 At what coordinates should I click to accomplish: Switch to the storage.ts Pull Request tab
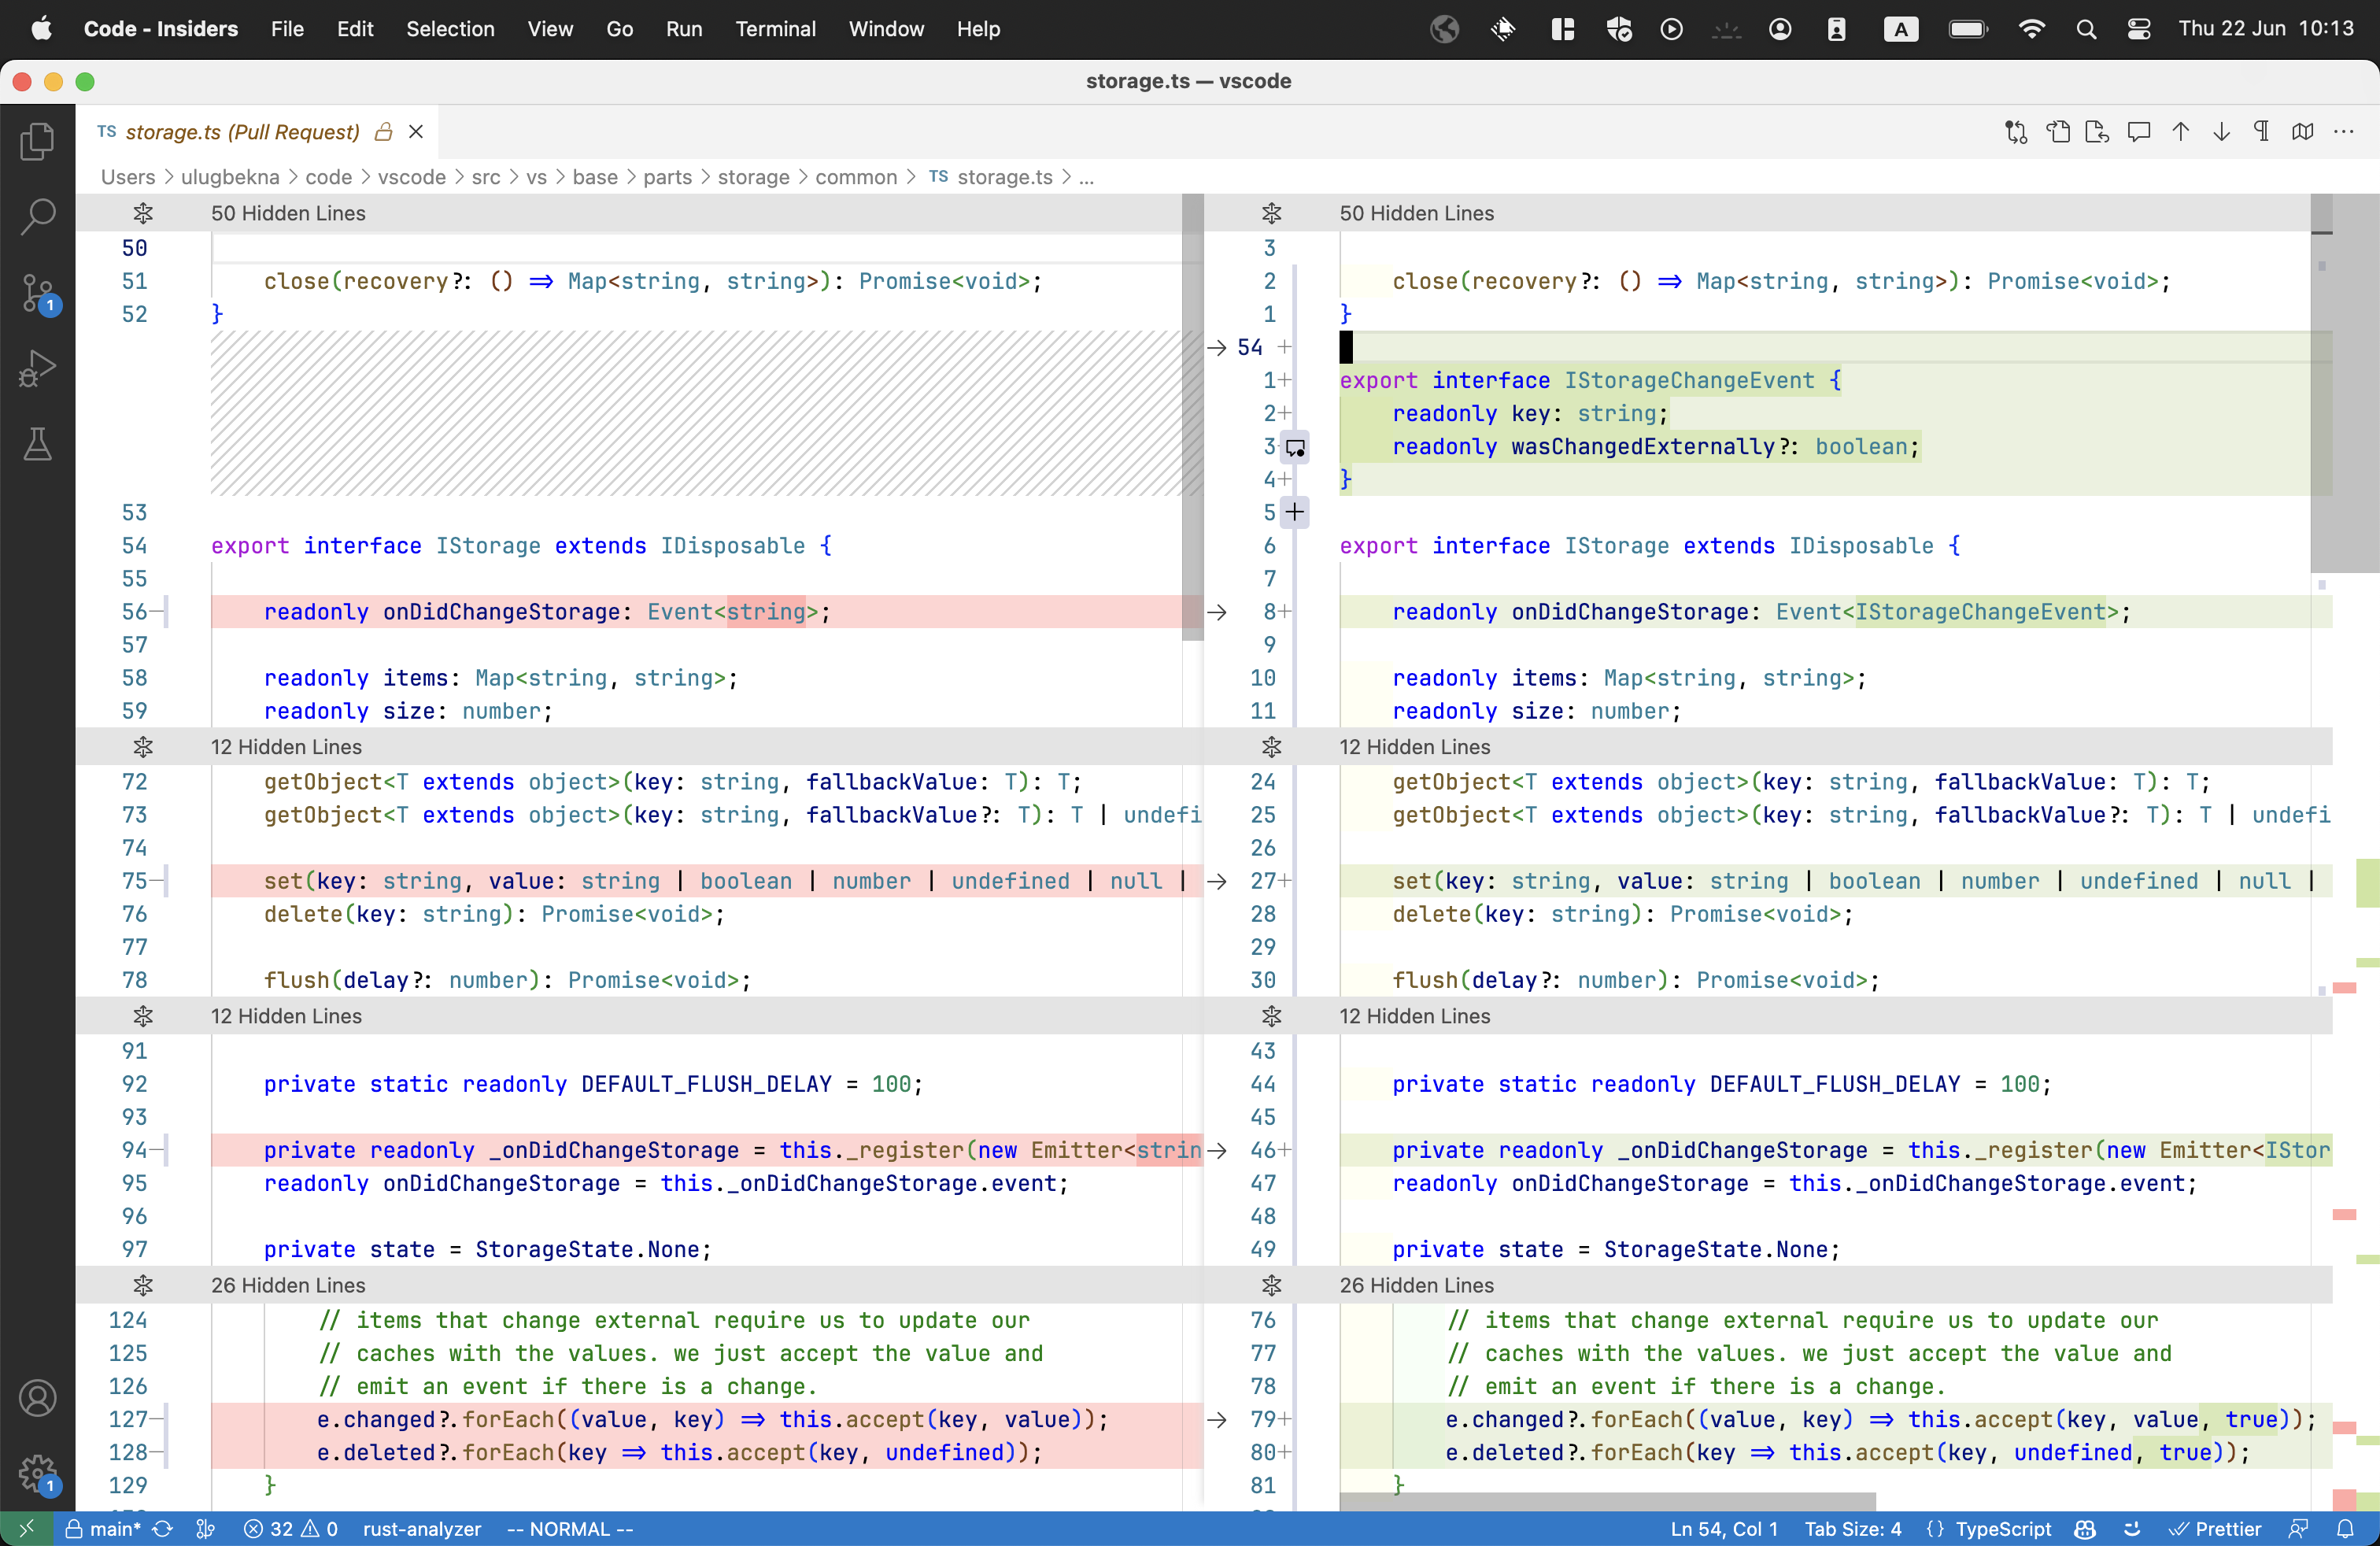point(240,131)
